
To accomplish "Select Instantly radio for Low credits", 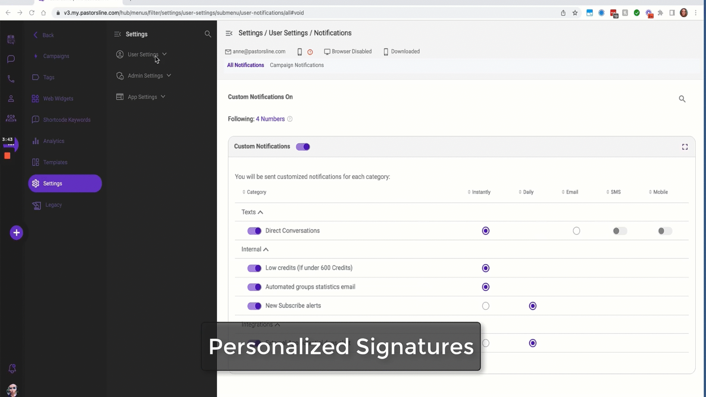I will coord(486,268).
